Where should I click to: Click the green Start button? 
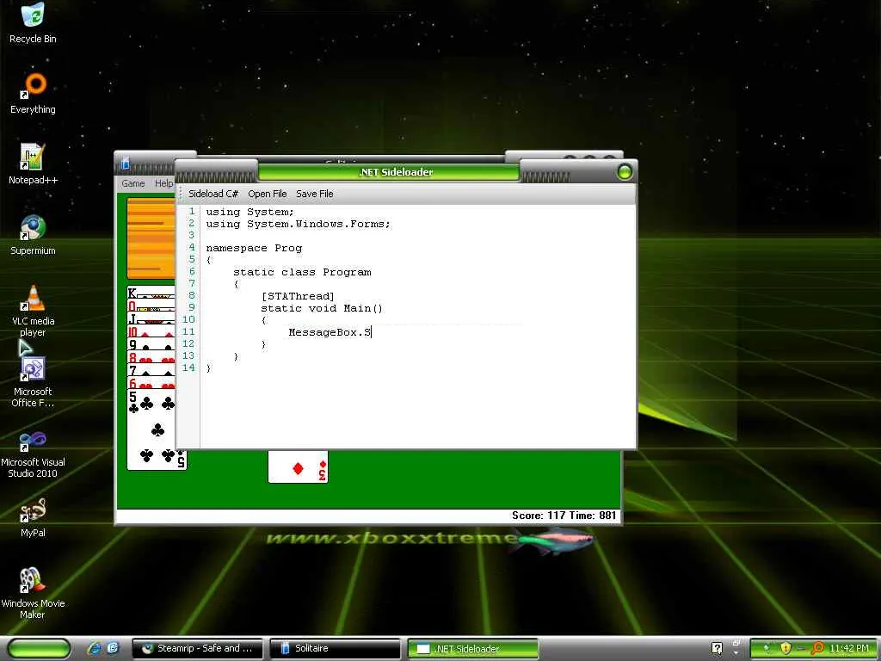[x=39, y=649]
